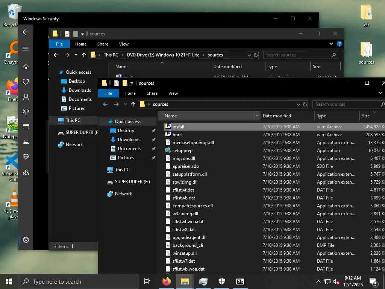Image resolution: width=385 pixels, height=289 pixels.
Task: Click Task View button on taskbar
Action: (147, 281)
